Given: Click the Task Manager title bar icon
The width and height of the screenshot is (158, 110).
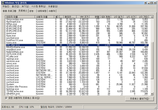Looking at the screenshot, I should tap(3, 3).
